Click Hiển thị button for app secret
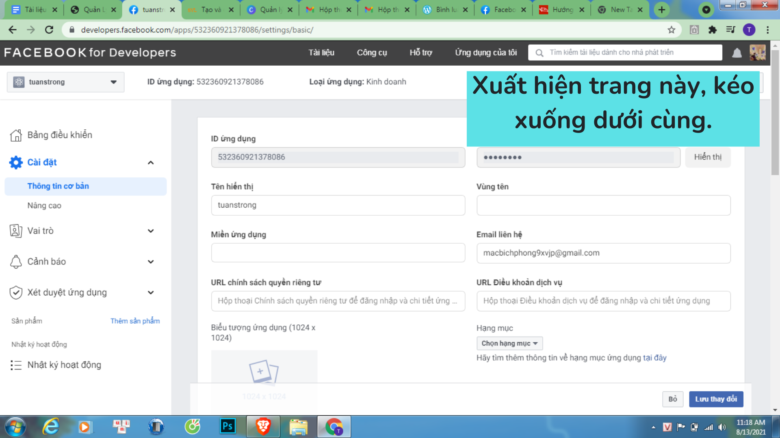The width and height of the screenshot is (780, 438). (708, 157)
